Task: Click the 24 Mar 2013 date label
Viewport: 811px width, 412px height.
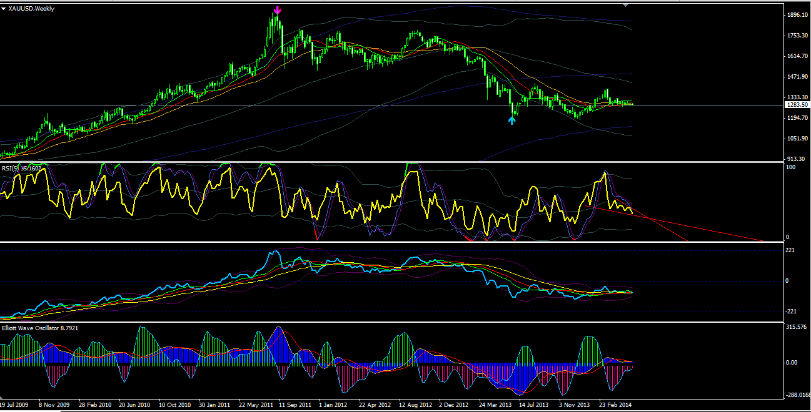Action: tap(495, 405)
